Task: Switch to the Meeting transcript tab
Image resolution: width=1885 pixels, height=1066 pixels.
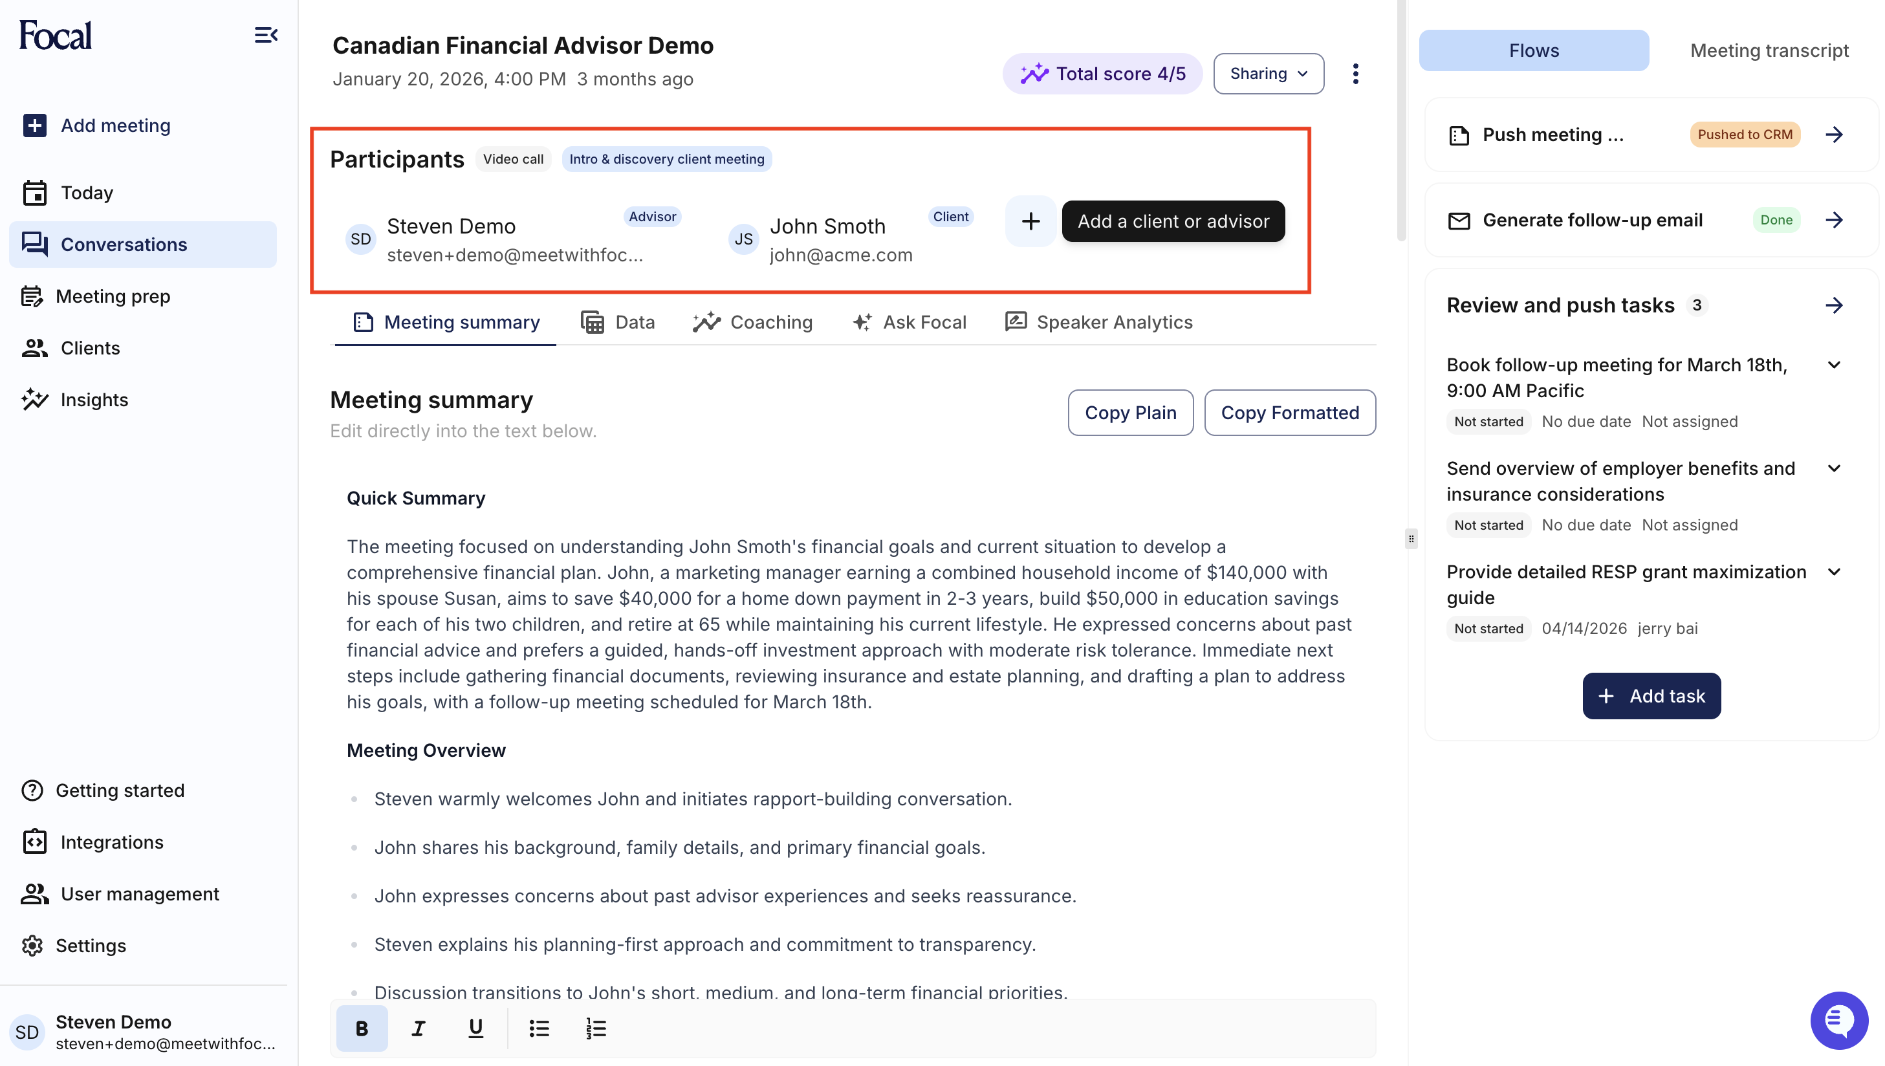Action: pos(1769,50)
